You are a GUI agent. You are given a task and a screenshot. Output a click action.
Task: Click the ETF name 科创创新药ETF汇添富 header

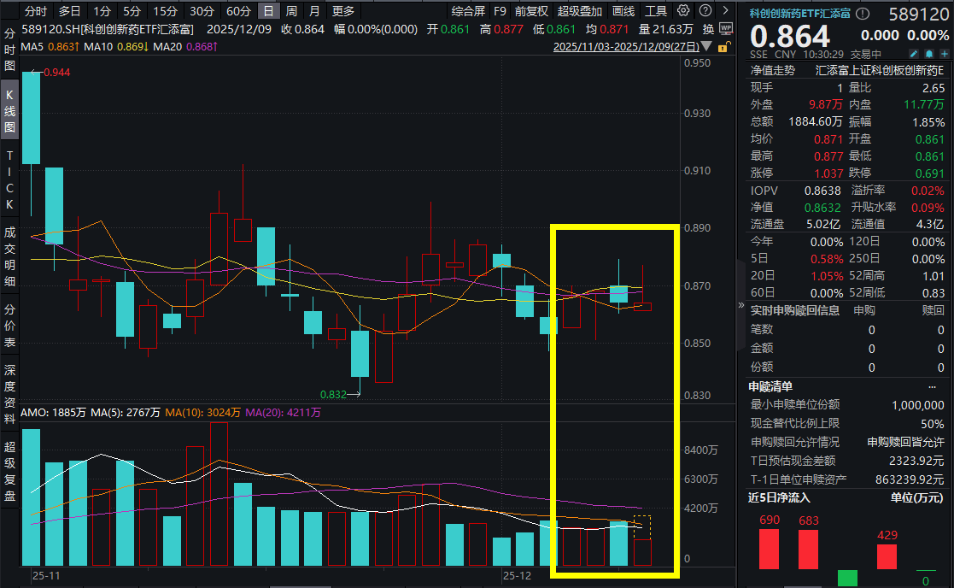[x=800, y=14]
